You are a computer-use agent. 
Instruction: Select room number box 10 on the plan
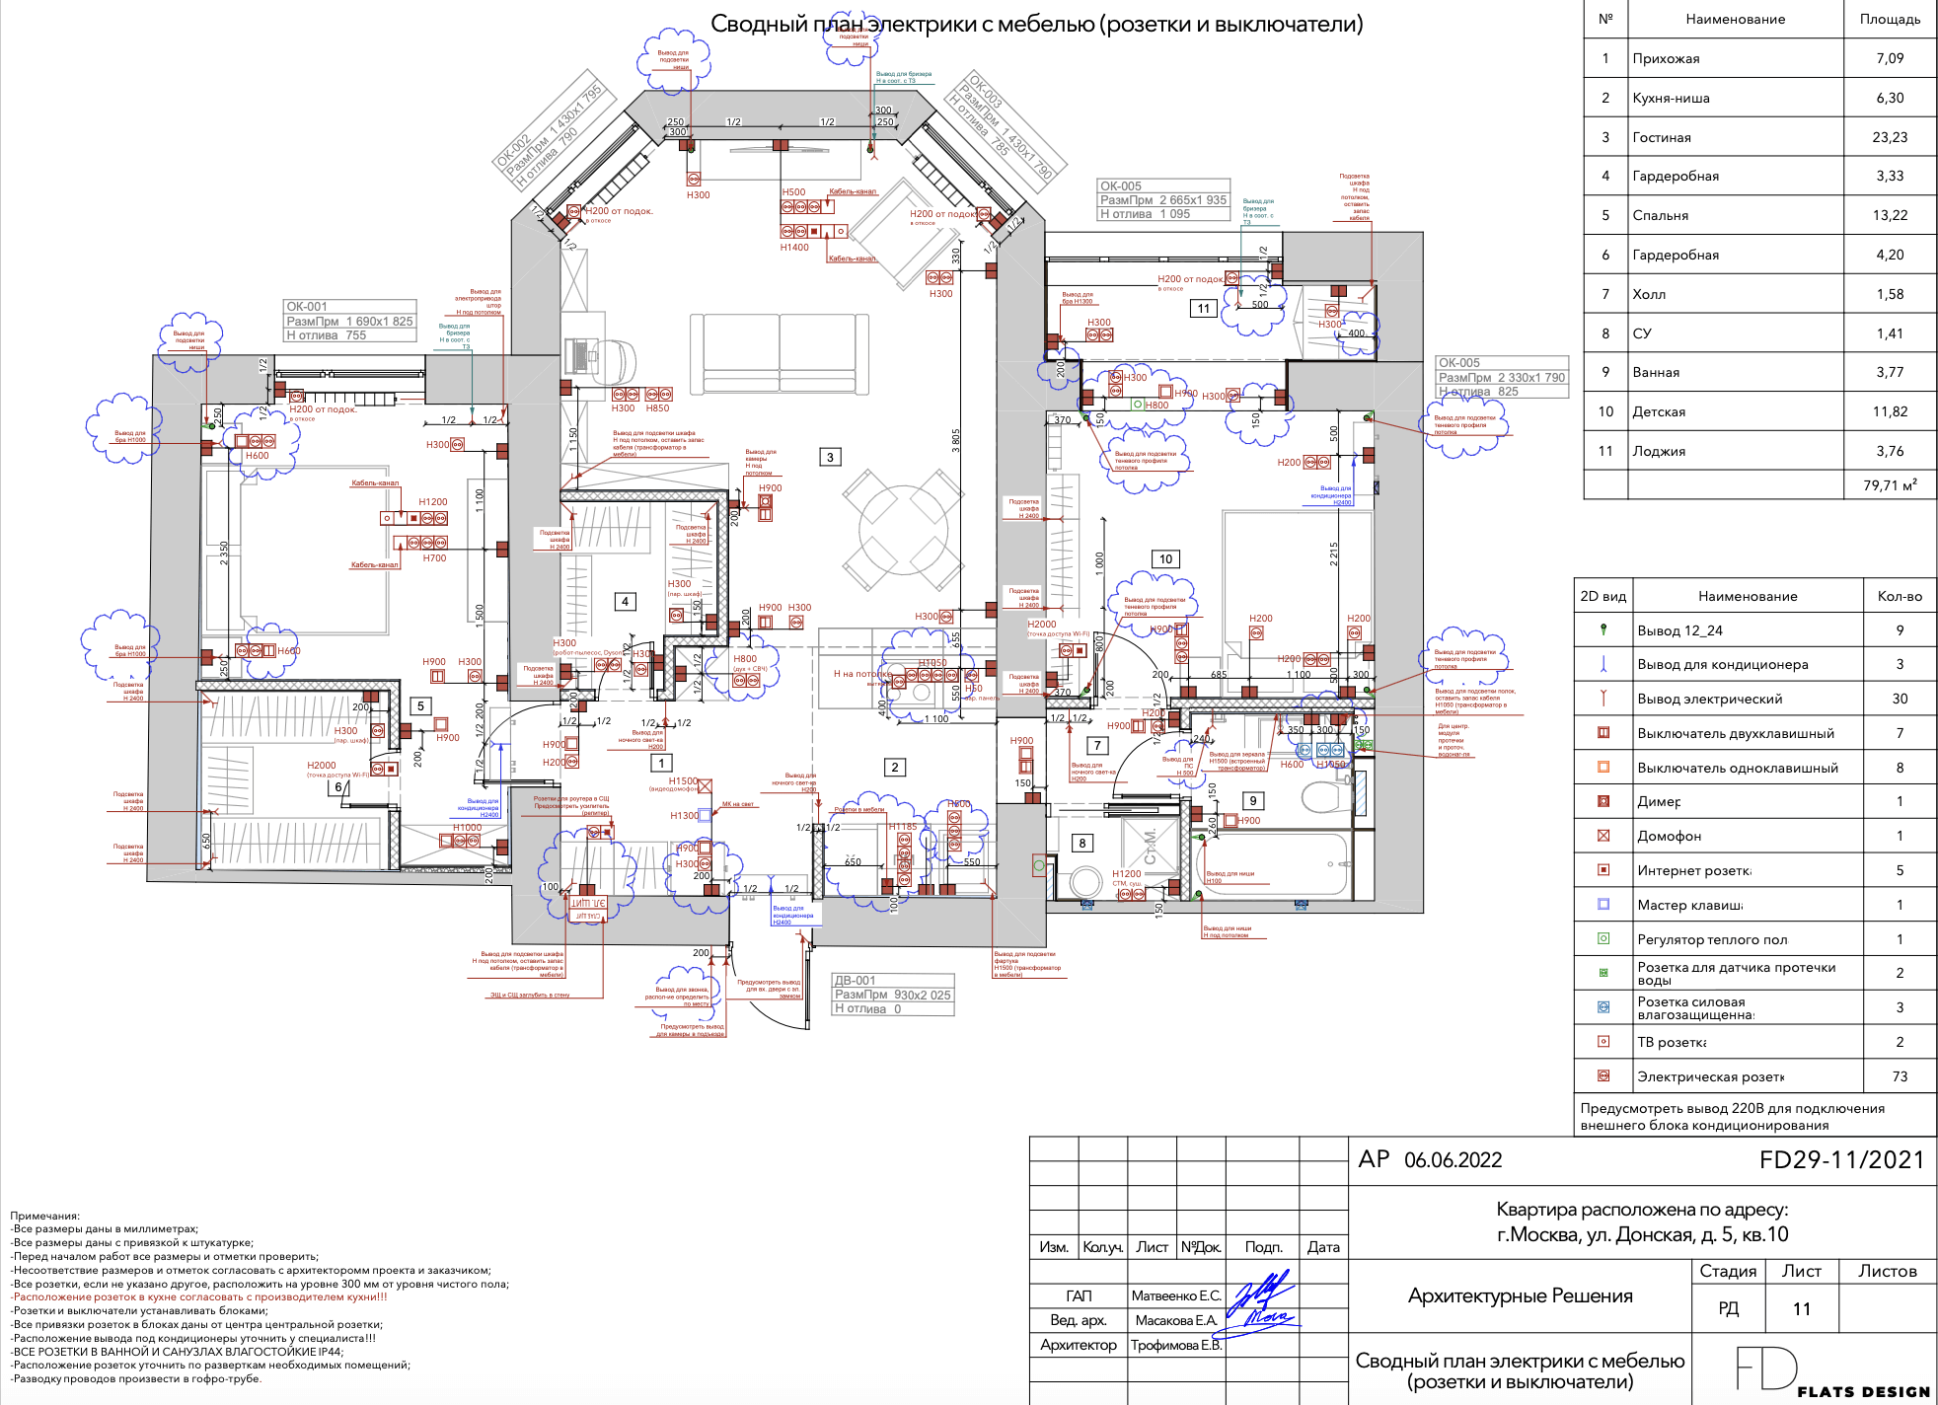pos(1165,558)
